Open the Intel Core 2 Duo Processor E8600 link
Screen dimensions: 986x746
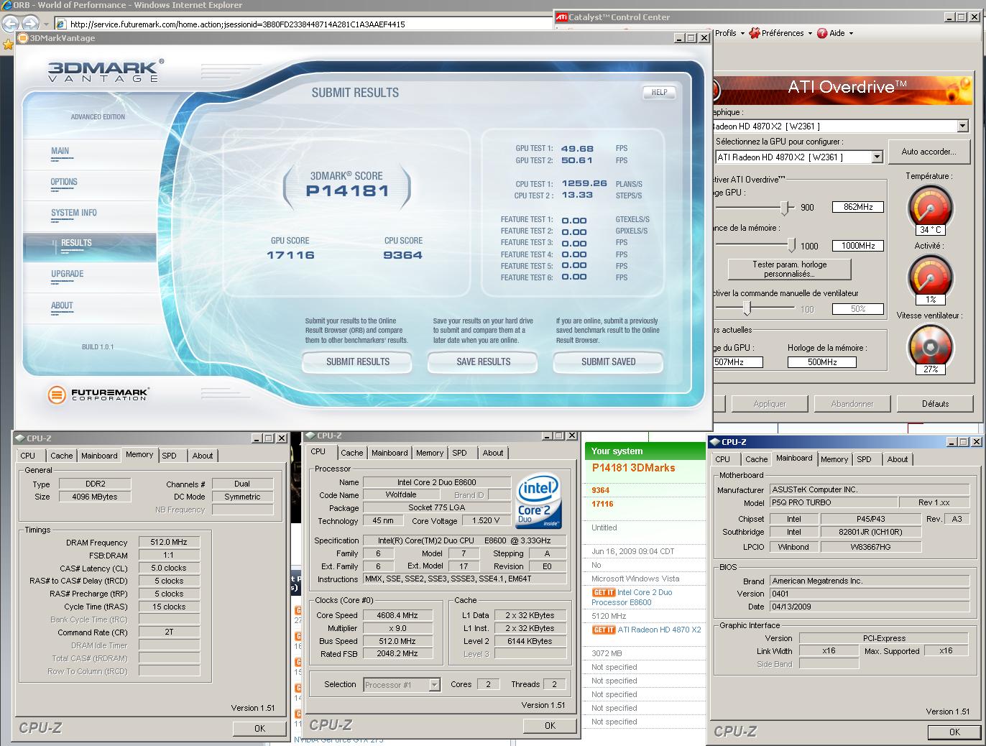[632, 597]
